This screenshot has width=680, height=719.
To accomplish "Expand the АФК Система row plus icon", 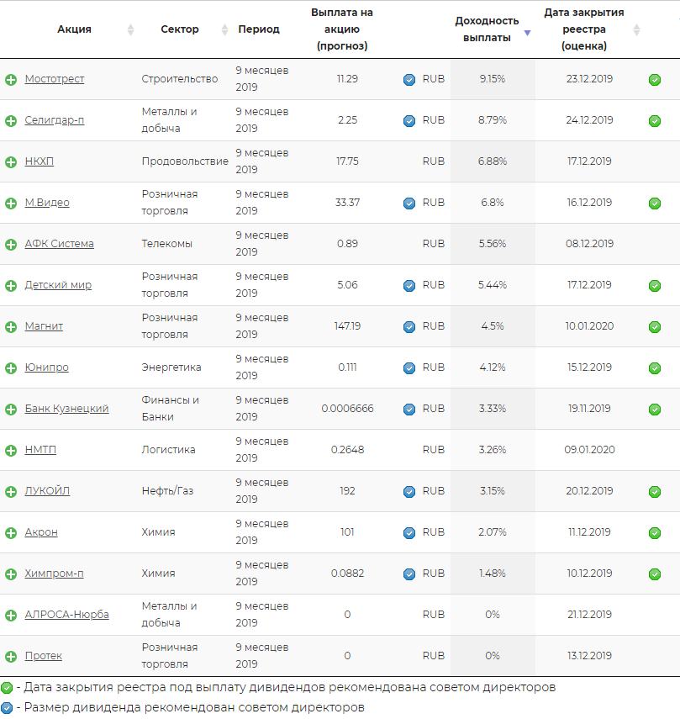I will point(11,245).
